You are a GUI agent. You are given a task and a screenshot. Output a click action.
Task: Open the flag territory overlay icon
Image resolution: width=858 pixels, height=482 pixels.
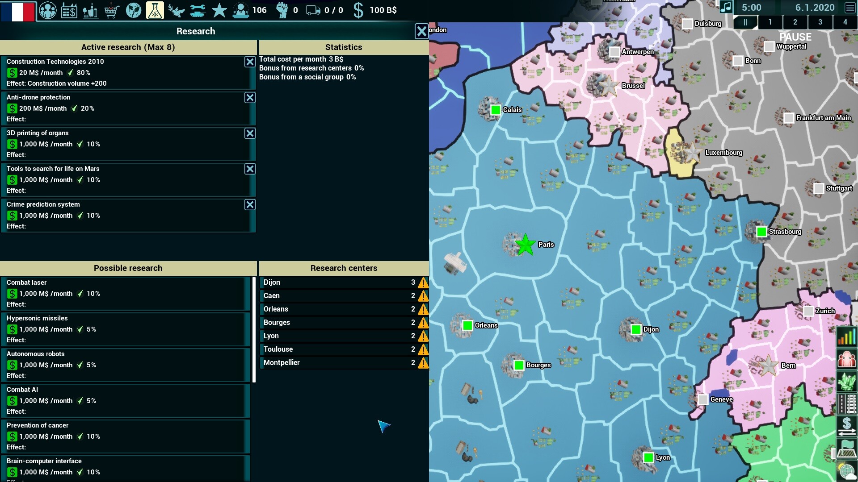click(x=847, y=449)
